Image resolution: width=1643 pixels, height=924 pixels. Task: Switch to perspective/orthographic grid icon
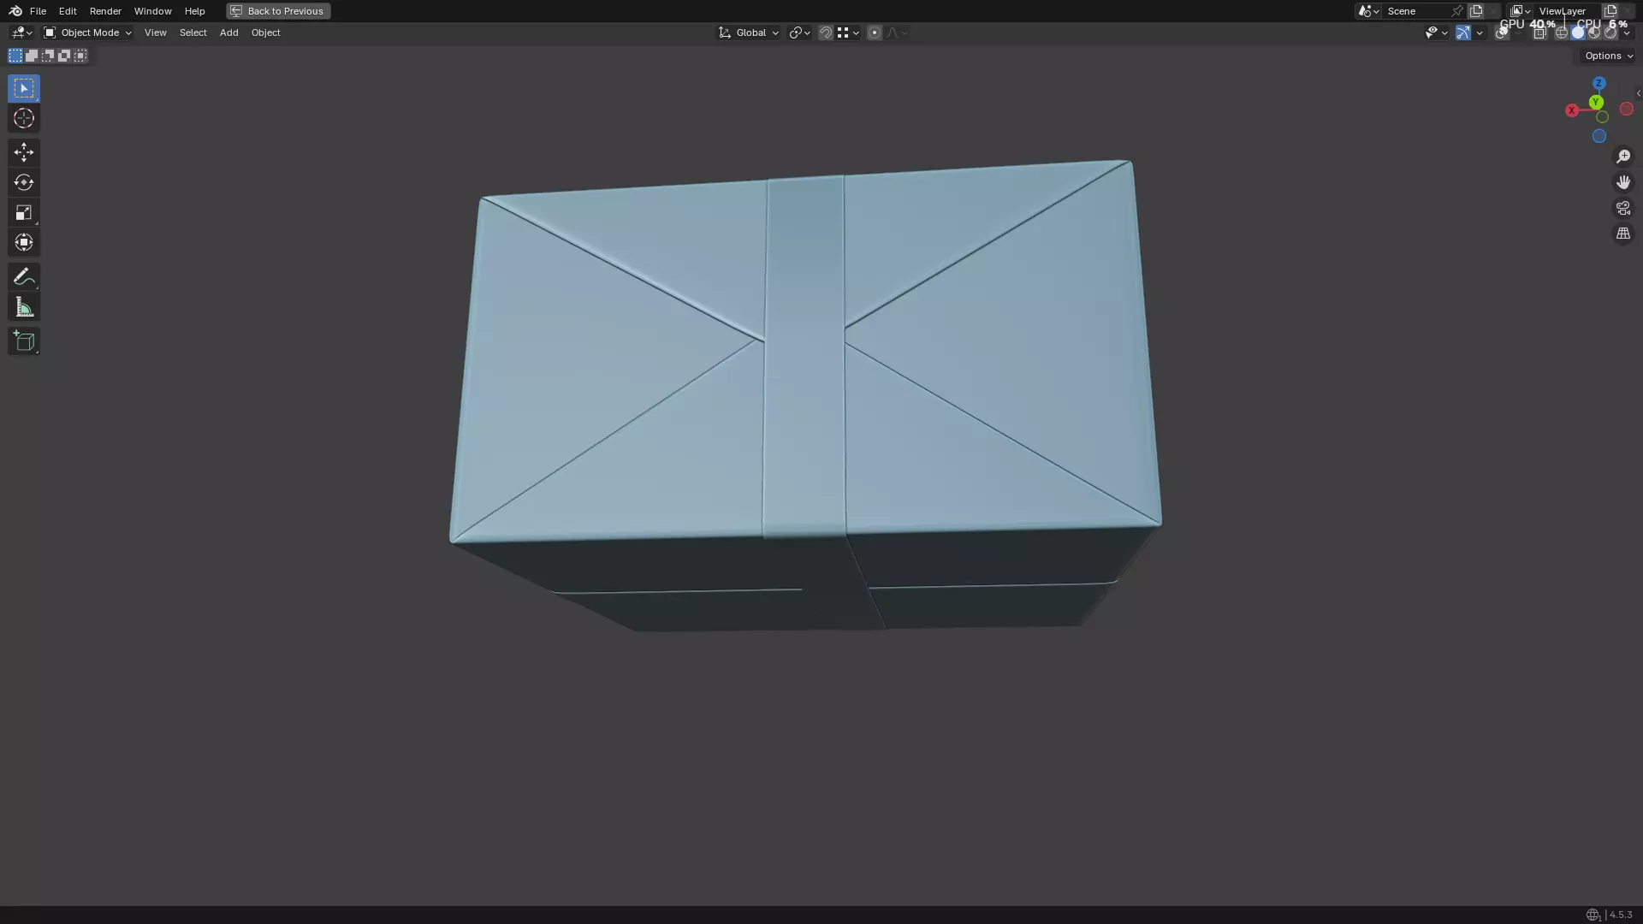click(1622, 234)
